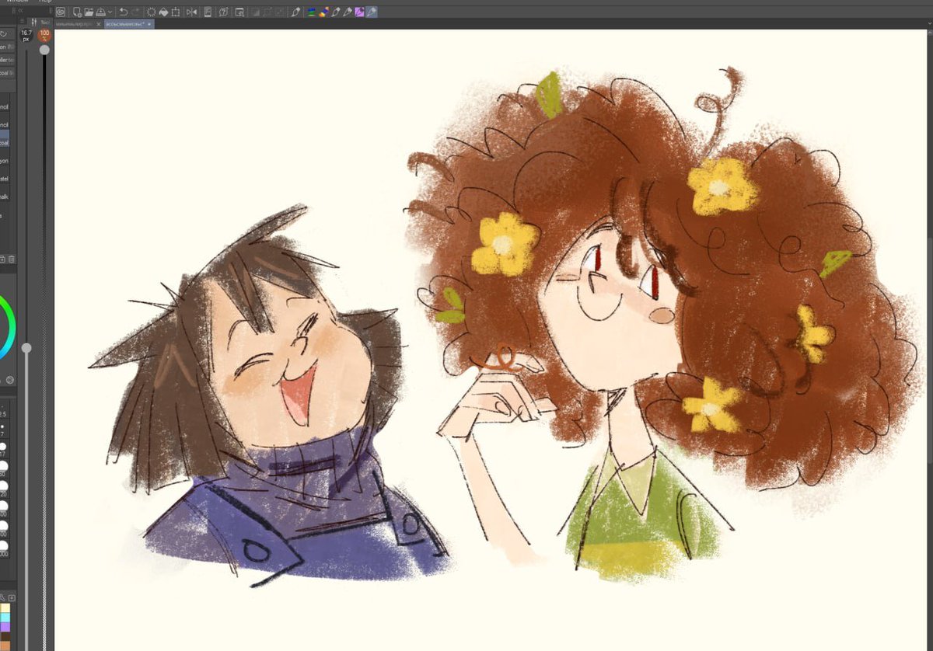
Task: Click the brush size slider handle
Action: point(26,348)
